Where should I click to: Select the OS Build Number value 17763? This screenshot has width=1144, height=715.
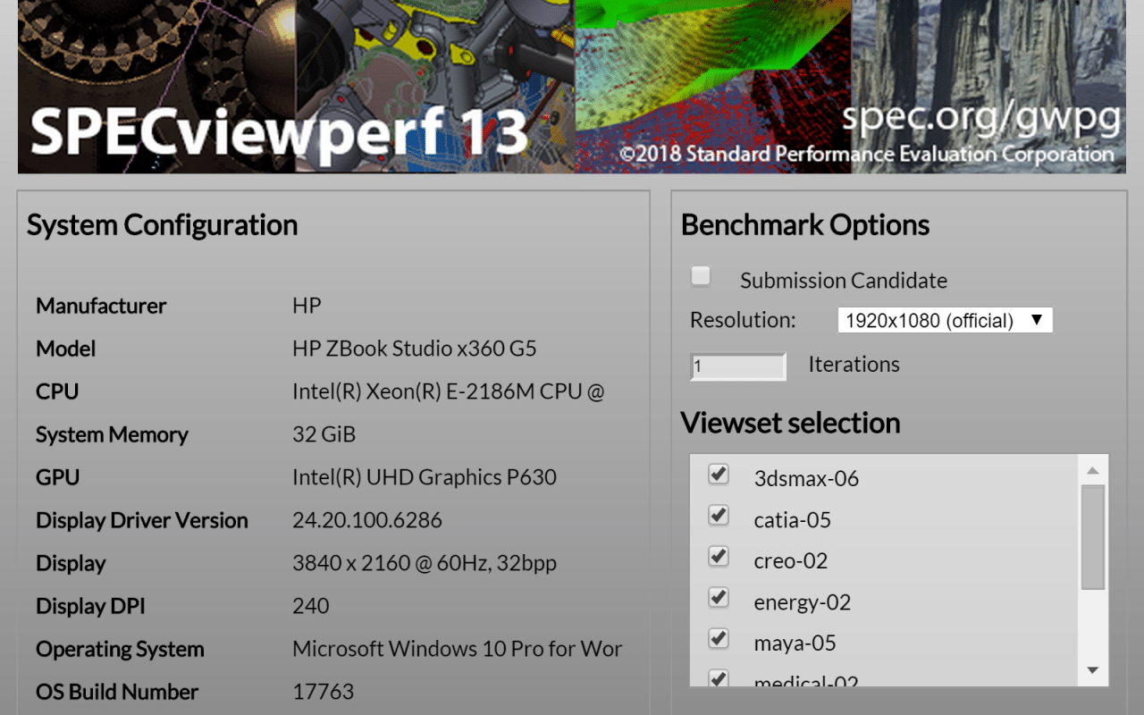(x=324, y=692)
